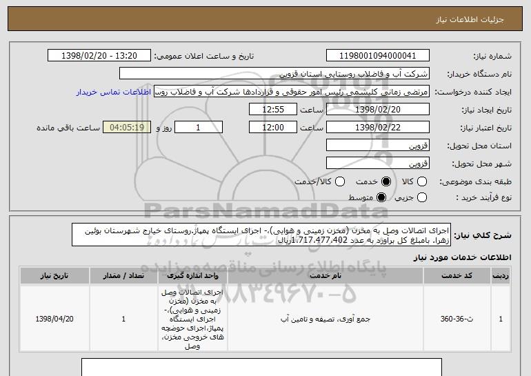Click the unit of measure description cell
The width and height of the screenshot is (531, 376).
pyautogui.click(x=192, y=319)
